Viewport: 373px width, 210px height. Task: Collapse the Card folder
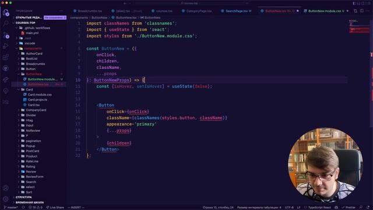click(x=29, y=89)
